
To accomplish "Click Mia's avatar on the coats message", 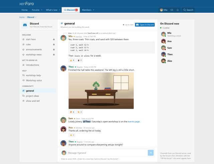I will pos(64,38).
